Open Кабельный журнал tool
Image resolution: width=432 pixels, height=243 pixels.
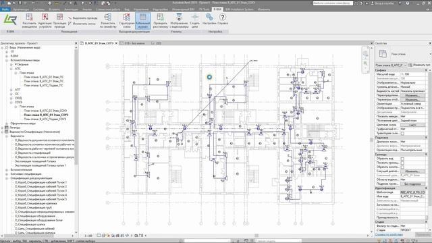(x=142, y=21)
